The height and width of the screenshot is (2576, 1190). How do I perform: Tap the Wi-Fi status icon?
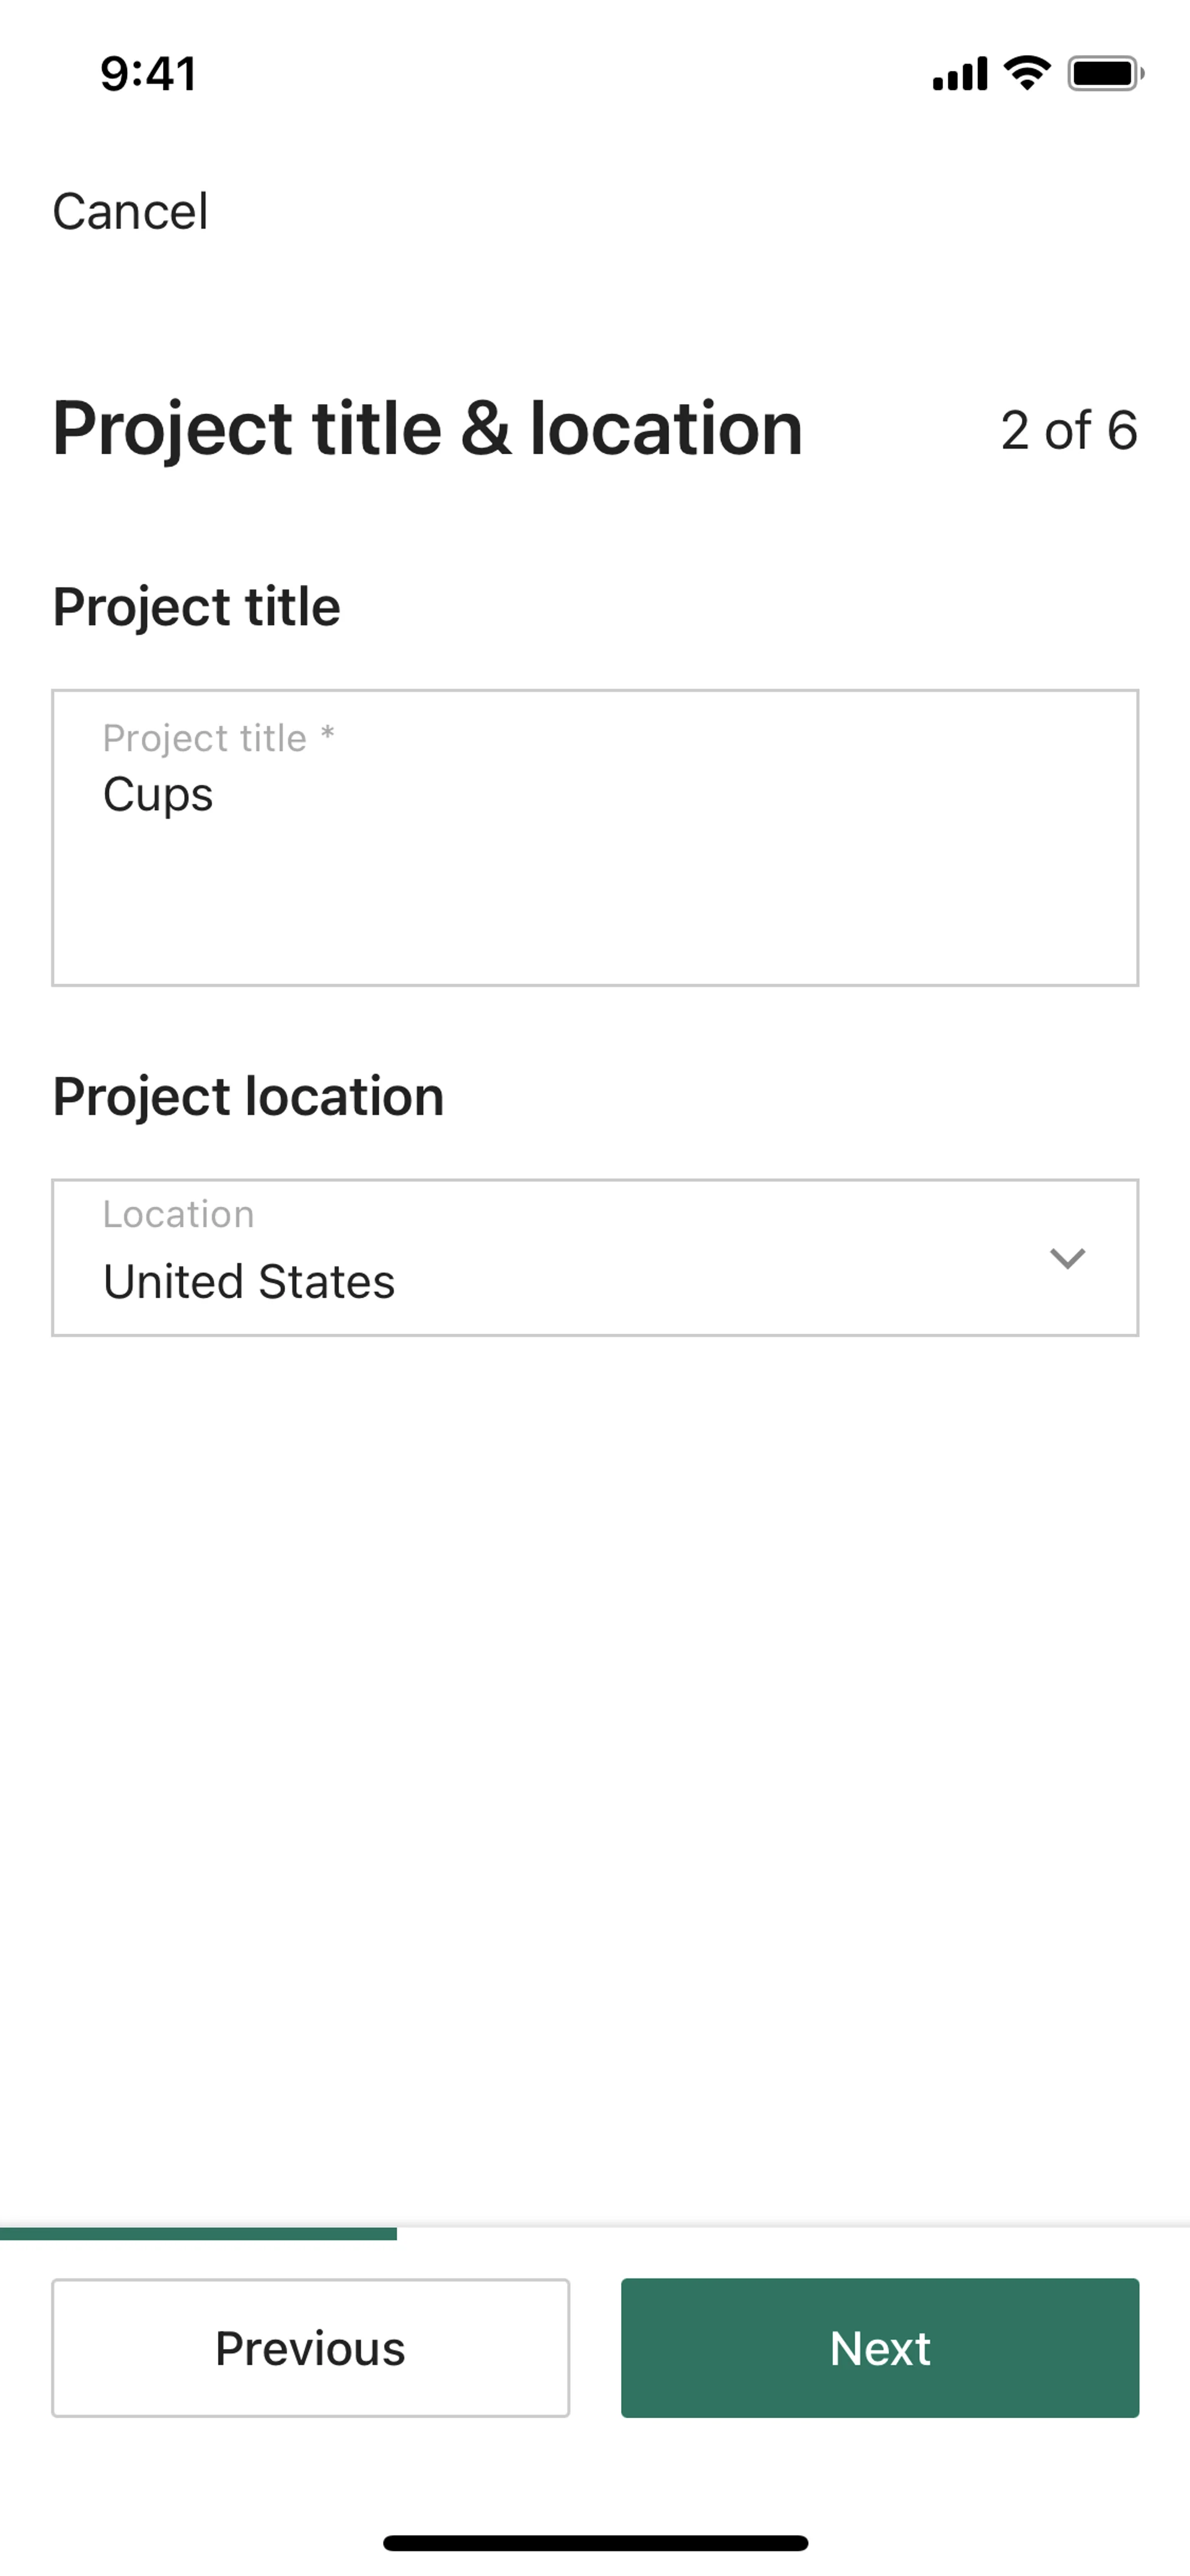pos(1027,73)
